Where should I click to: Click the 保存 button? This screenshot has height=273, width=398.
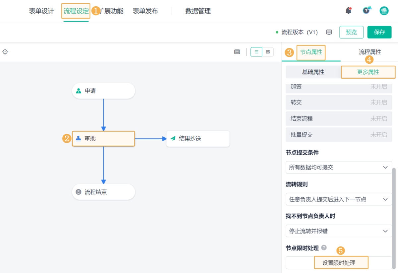(379, 32)
